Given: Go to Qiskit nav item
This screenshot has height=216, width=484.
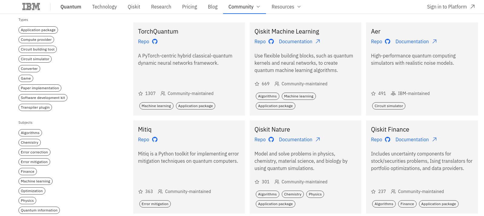Looking at the screenshot, I should [x=134, y=7].
